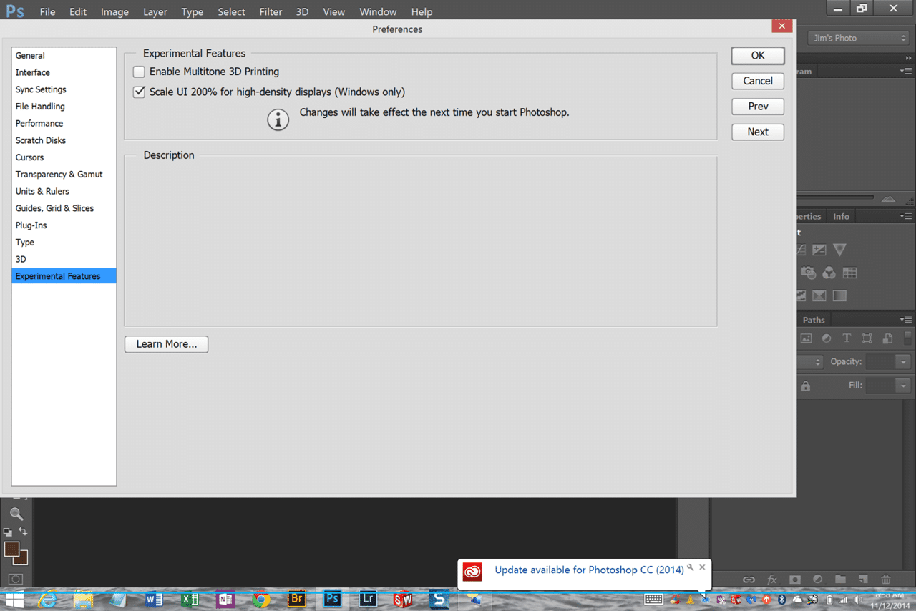Click the layer style fx icon
The width and height of the screenshot is (916, 611).
772,580
